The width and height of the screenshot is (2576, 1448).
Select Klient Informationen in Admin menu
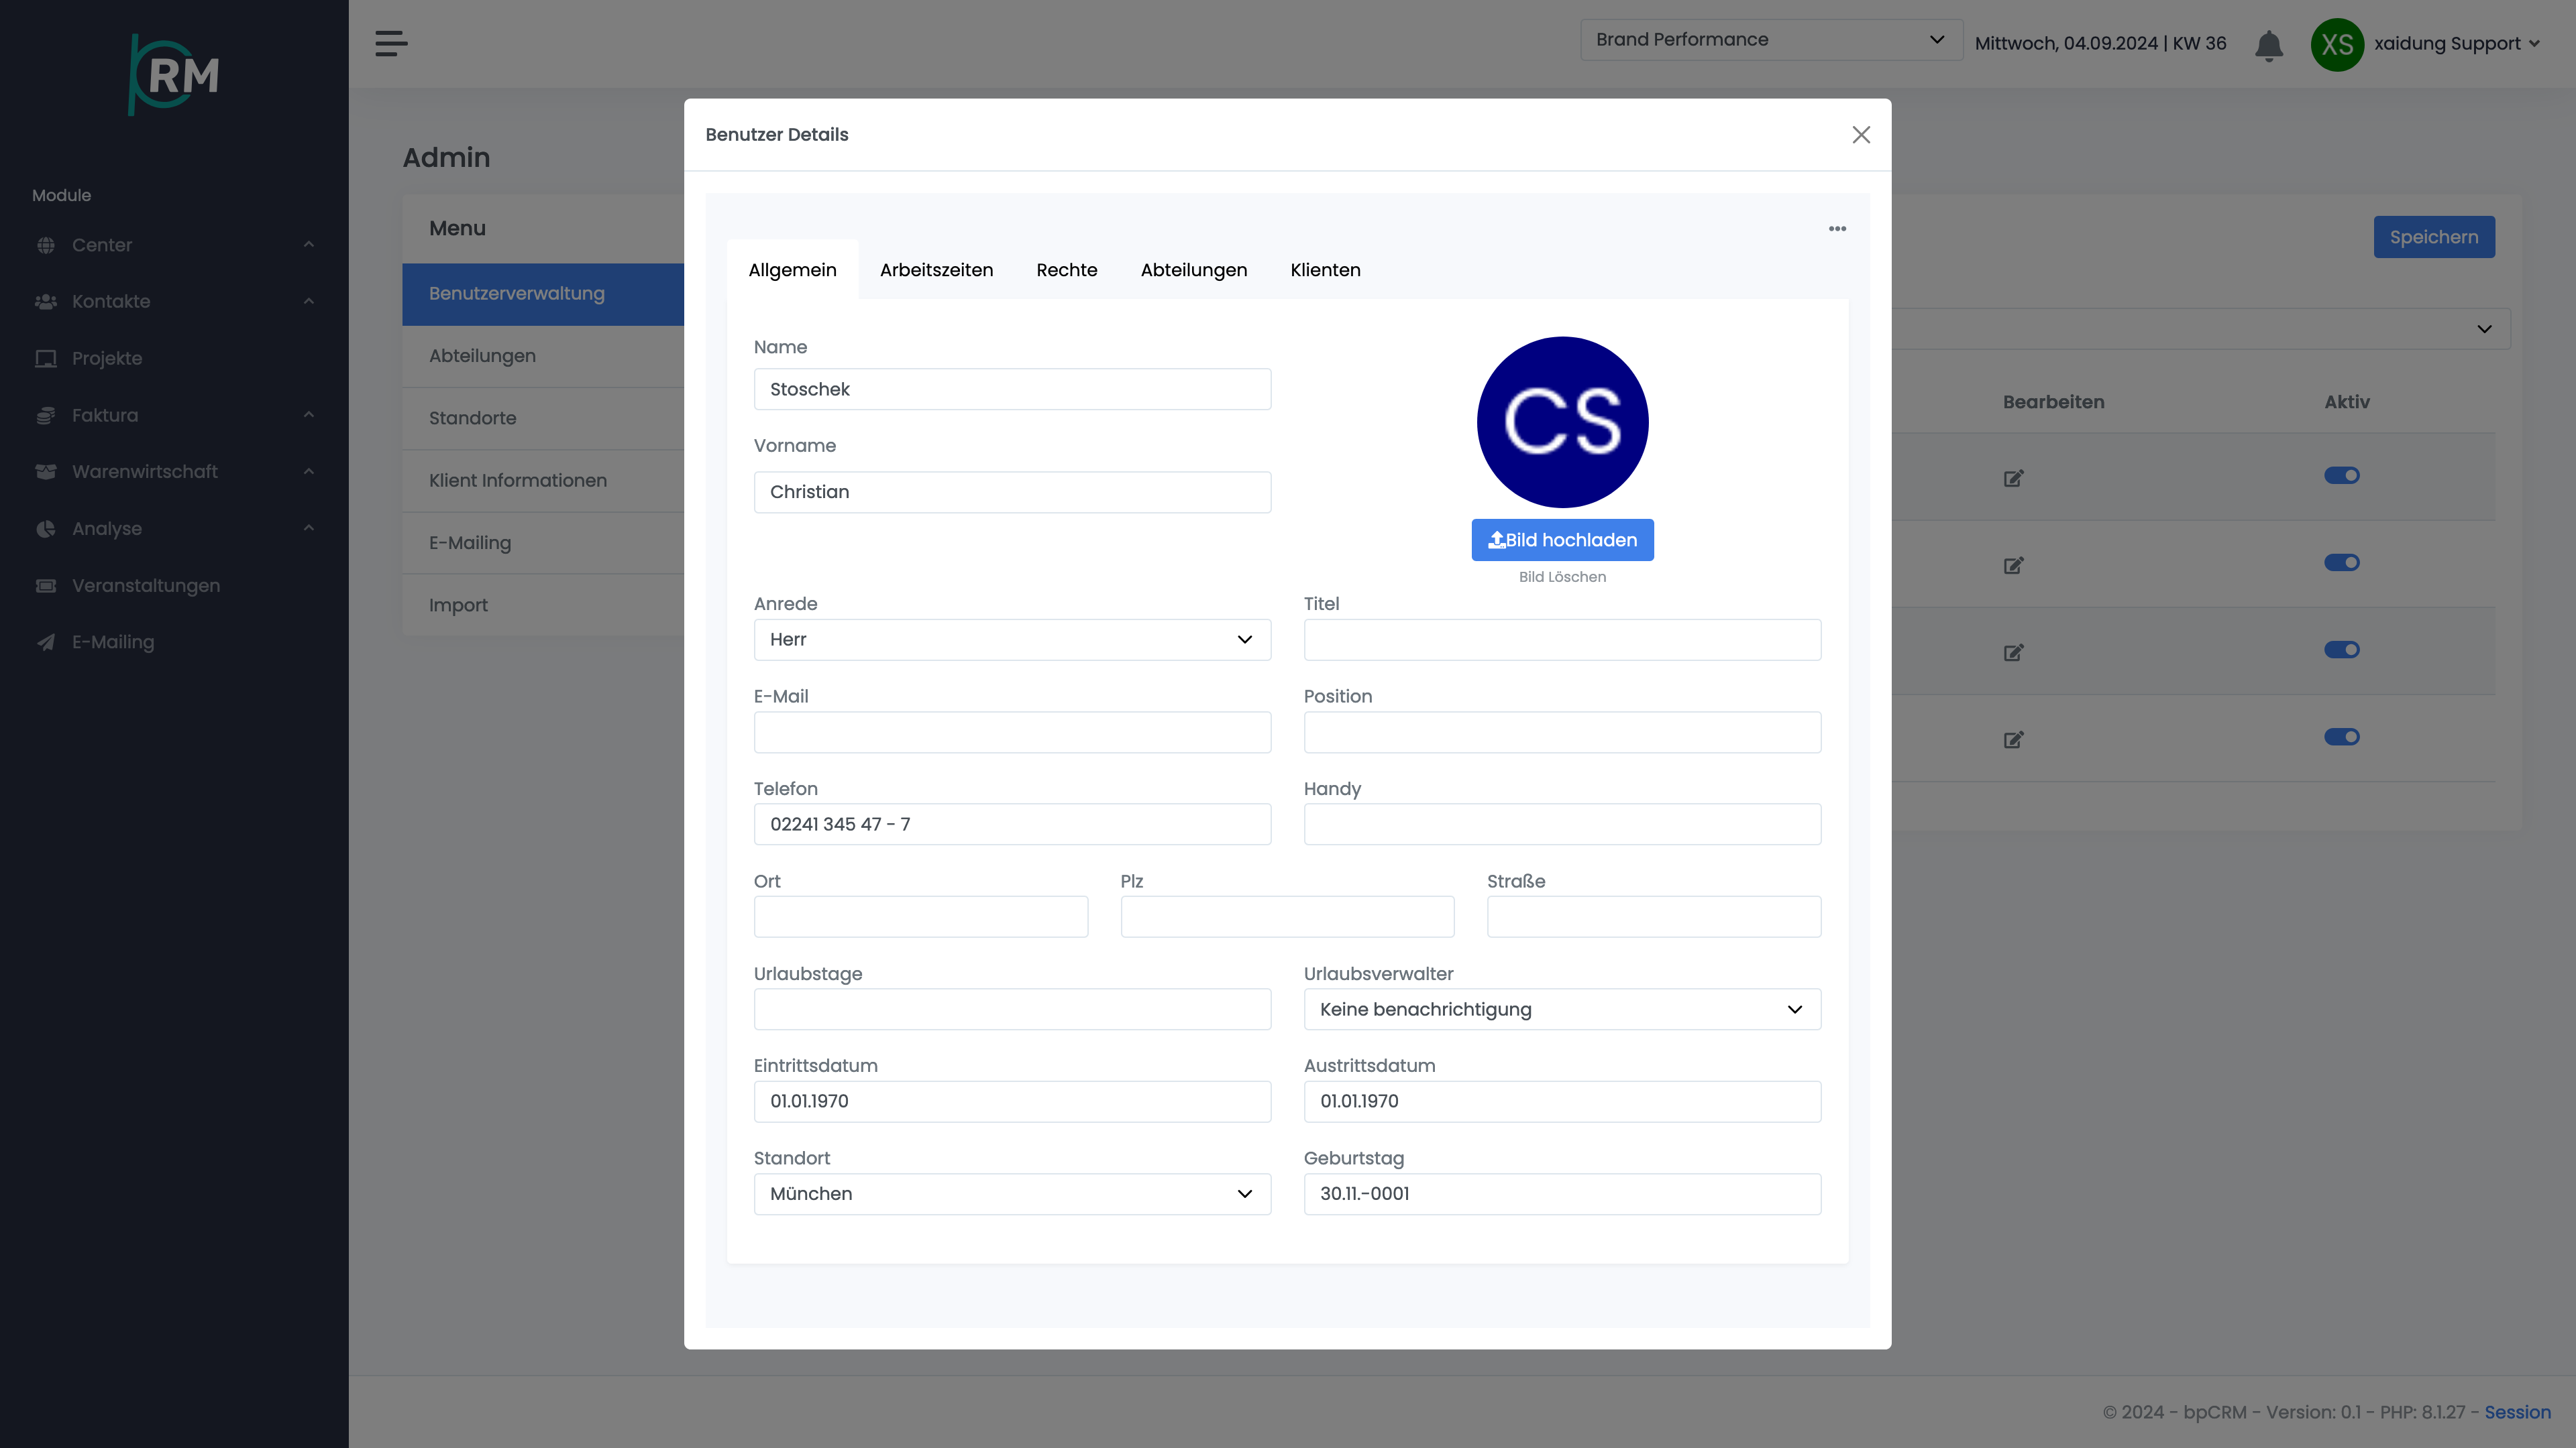tap(543, 481)
